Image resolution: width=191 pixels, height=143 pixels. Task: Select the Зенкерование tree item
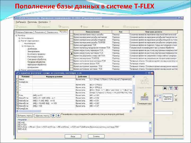[x=33, y=51]
